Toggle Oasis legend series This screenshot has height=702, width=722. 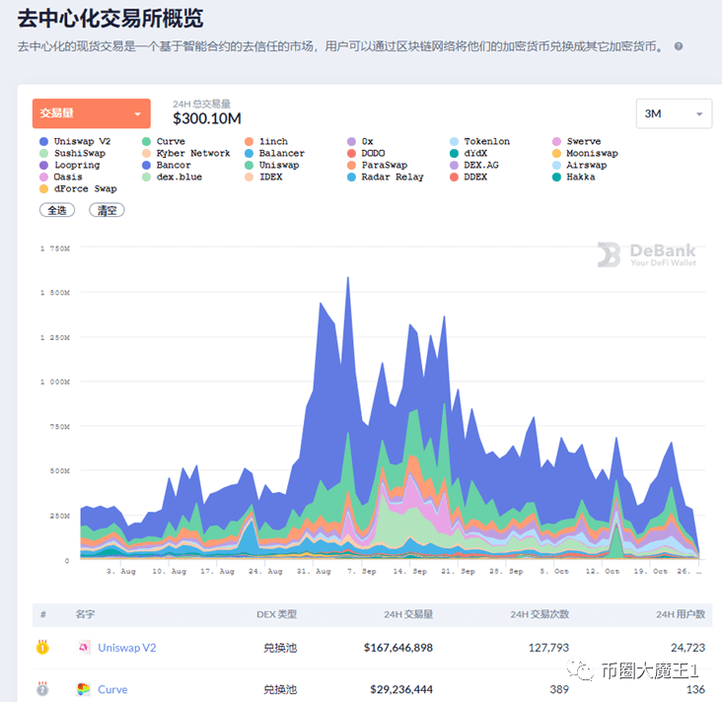click(61, 176)
